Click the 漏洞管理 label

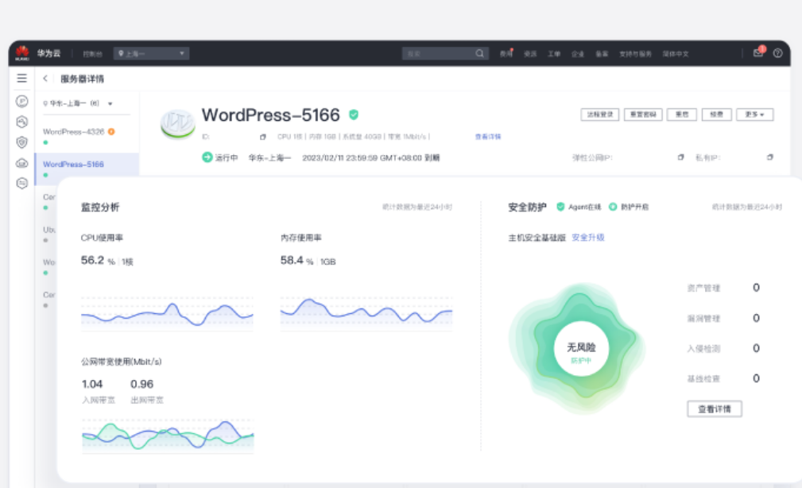point(703,318)
